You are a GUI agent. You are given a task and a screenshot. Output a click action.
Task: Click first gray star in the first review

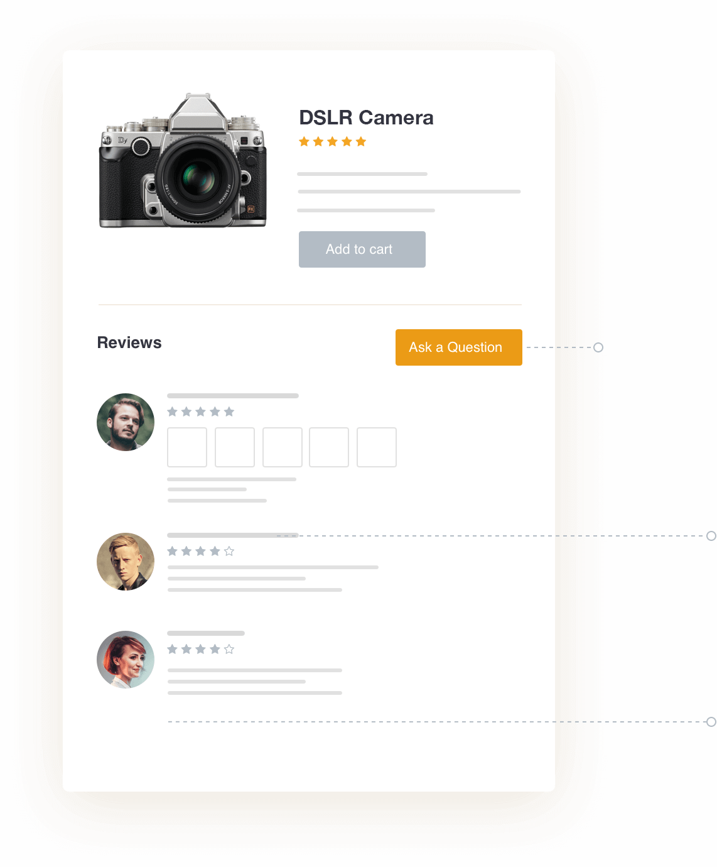[x=173, y=412]
